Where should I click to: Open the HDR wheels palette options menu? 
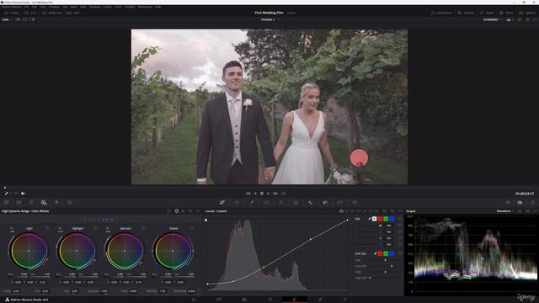[x=198, y=211]
